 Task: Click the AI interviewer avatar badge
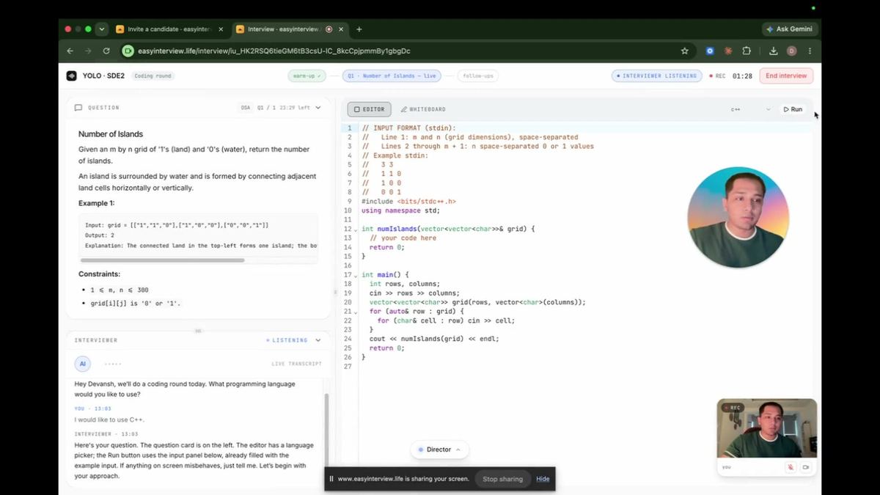[83, 364]
